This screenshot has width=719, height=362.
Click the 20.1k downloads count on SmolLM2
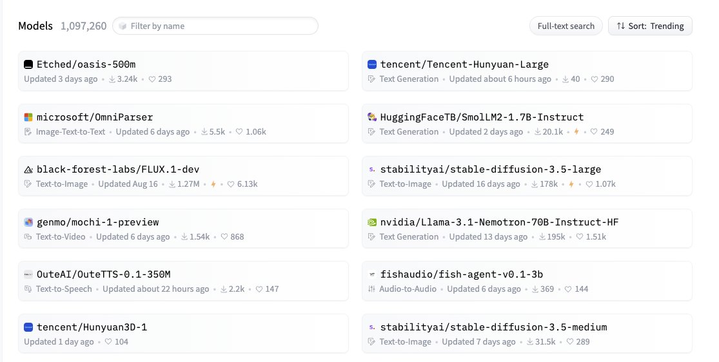coord(553,132)
